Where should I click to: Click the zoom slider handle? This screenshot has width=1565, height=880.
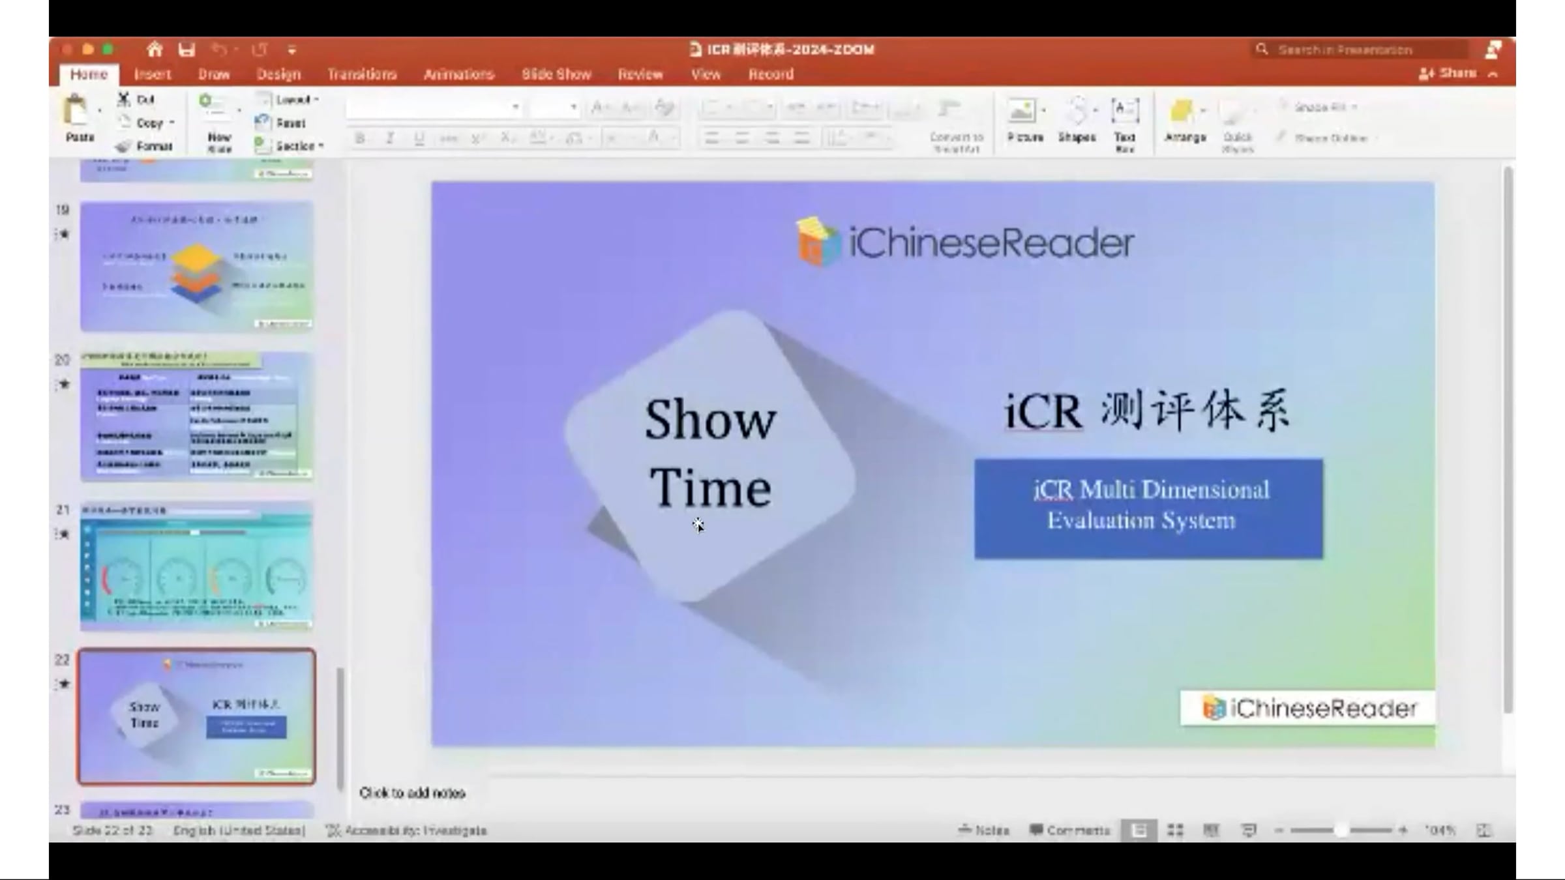point(1341,830)
